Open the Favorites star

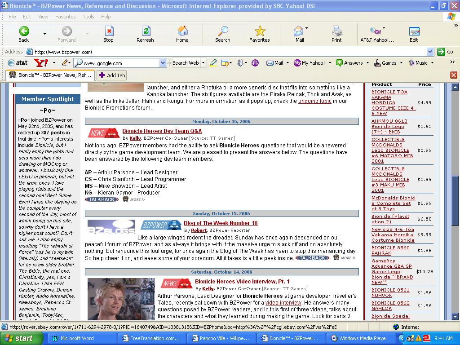coord(260,34)
